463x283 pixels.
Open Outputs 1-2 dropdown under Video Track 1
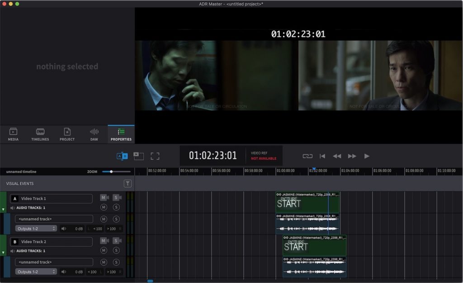pyautogui.click(x=36, y=229)
